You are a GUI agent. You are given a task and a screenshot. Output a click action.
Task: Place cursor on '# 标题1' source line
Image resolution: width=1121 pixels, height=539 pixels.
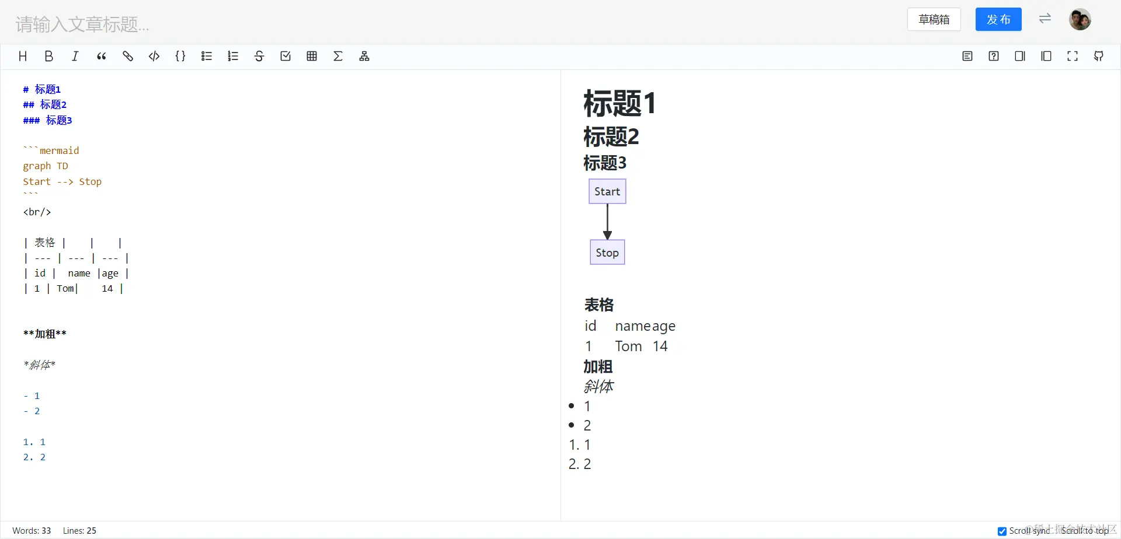pyautogui.click(x=42, y=89)
